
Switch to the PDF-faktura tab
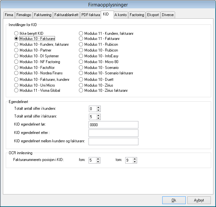point(90,15)
